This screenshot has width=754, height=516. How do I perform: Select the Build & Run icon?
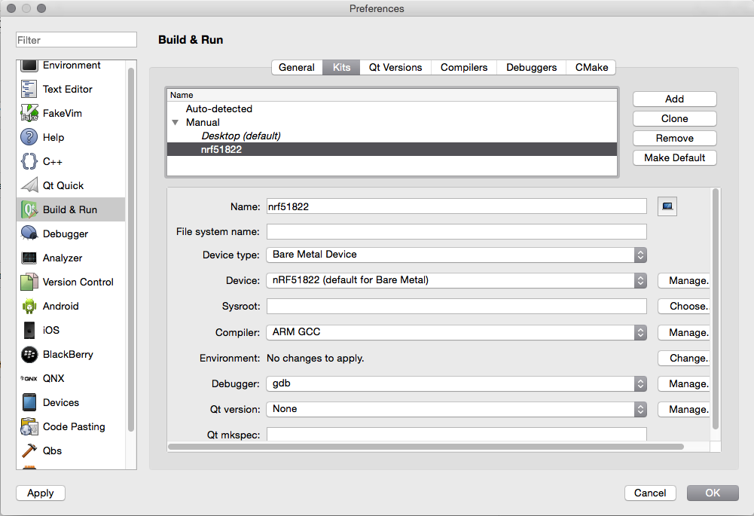(x=29, y=209)
